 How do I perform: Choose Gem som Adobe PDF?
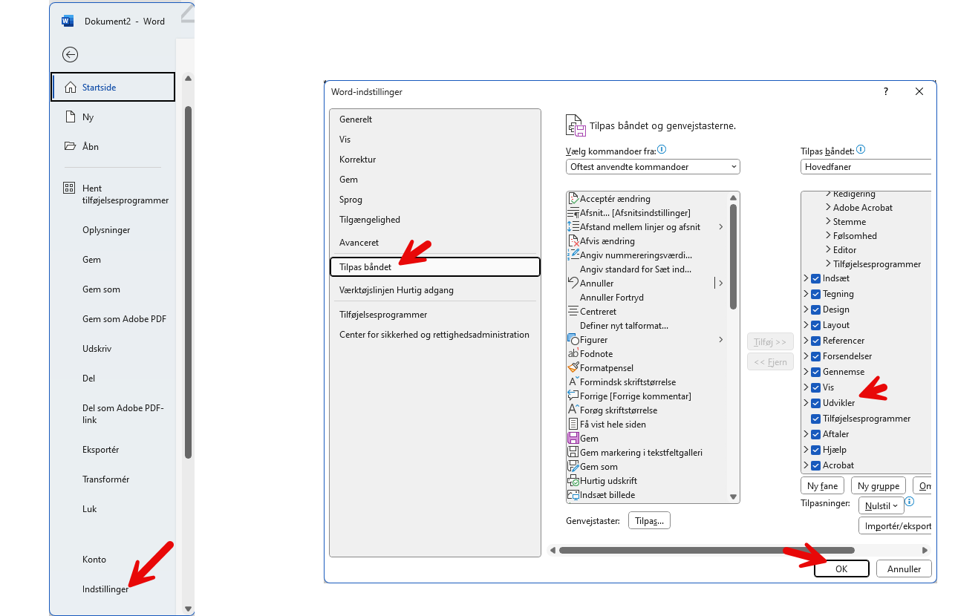tap(124, 319)
